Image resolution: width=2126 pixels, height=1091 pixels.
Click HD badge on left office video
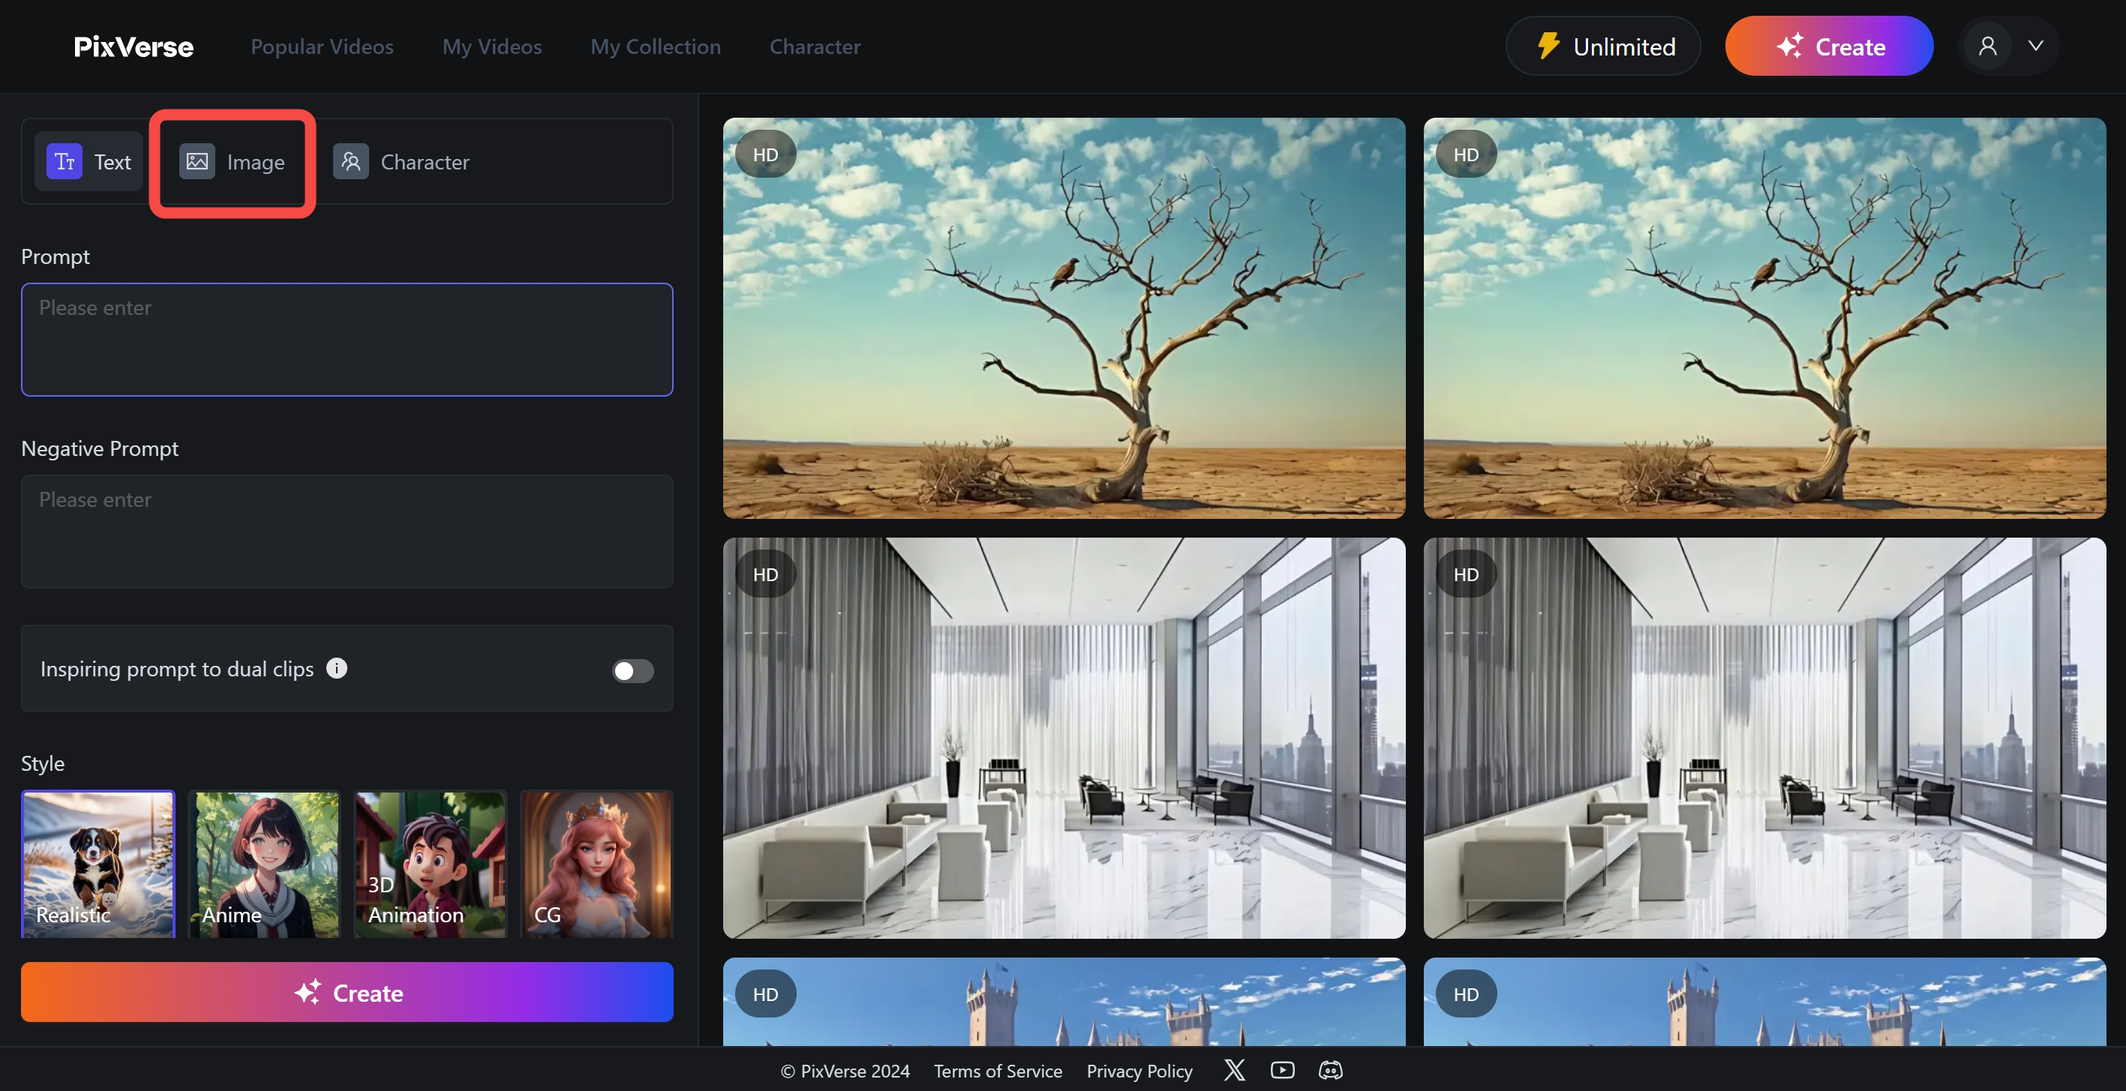tap(766, 574)
